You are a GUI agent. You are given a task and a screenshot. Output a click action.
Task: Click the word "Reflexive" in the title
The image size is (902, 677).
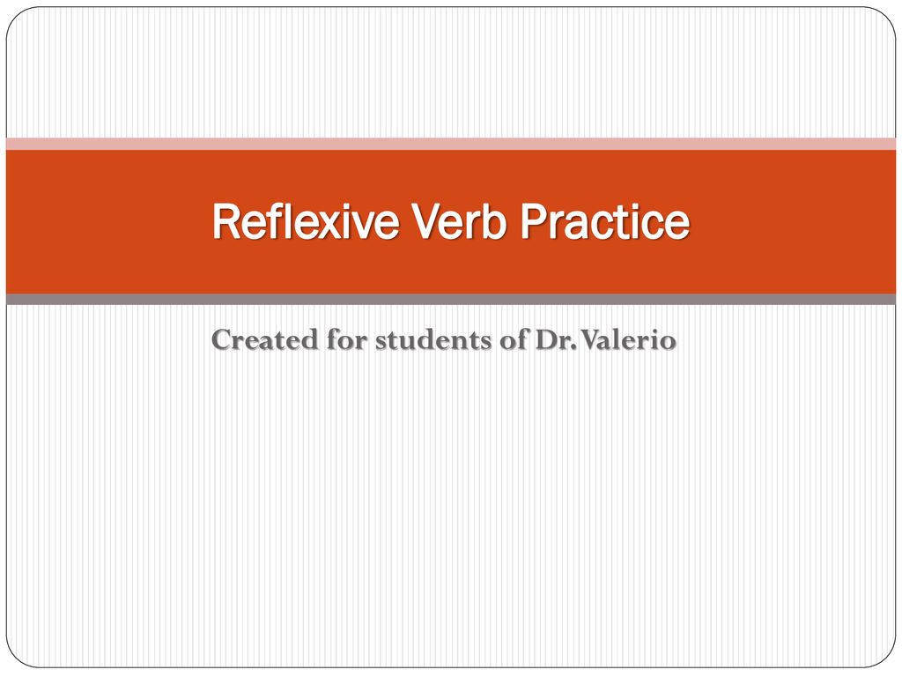click(x=305, y=221)
